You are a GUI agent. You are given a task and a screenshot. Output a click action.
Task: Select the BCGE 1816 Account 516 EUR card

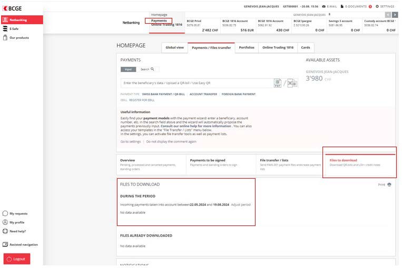coord(238,26)
